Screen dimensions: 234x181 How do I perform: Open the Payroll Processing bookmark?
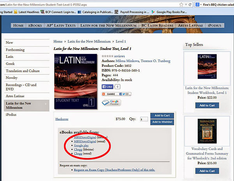tap(132, 12)
